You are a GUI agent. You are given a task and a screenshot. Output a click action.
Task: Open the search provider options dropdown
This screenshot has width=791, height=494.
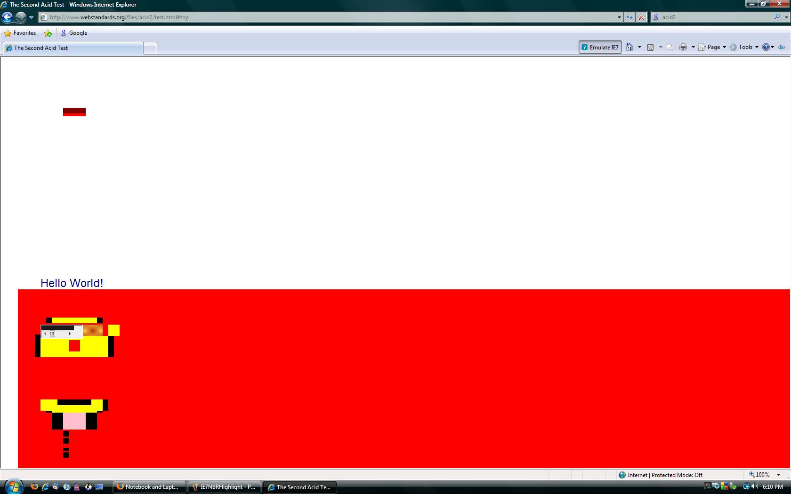786,17
